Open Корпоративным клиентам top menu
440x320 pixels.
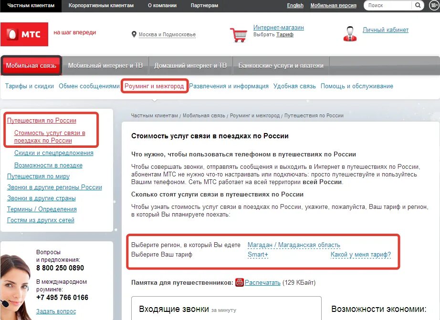[x=101, y=5]
